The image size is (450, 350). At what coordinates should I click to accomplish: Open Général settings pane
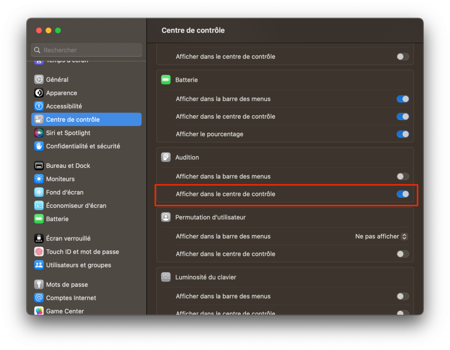point(87,80)
